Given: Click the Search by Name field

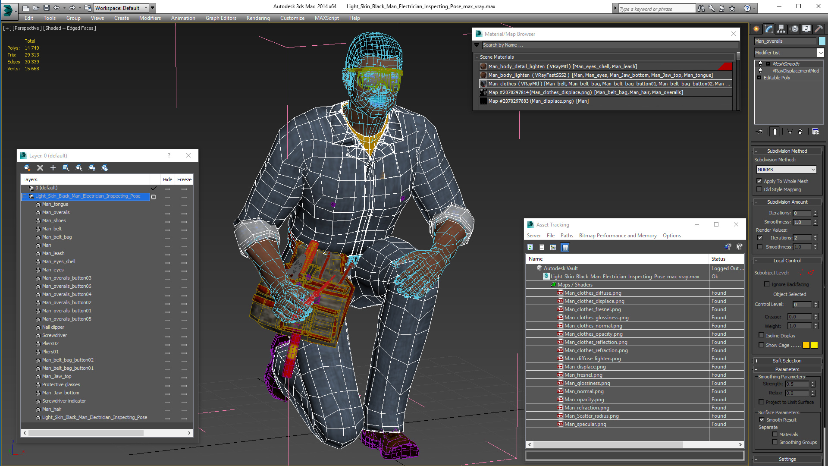Looking at the screenshot, I should click(x=610, y=45).
